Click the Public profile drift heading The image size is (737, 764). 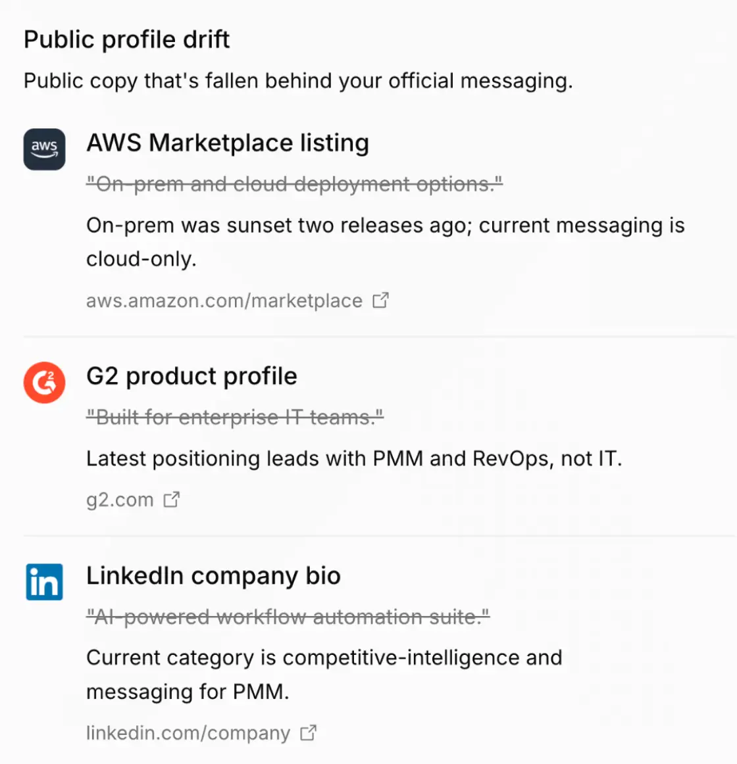(x=127, y=39)
